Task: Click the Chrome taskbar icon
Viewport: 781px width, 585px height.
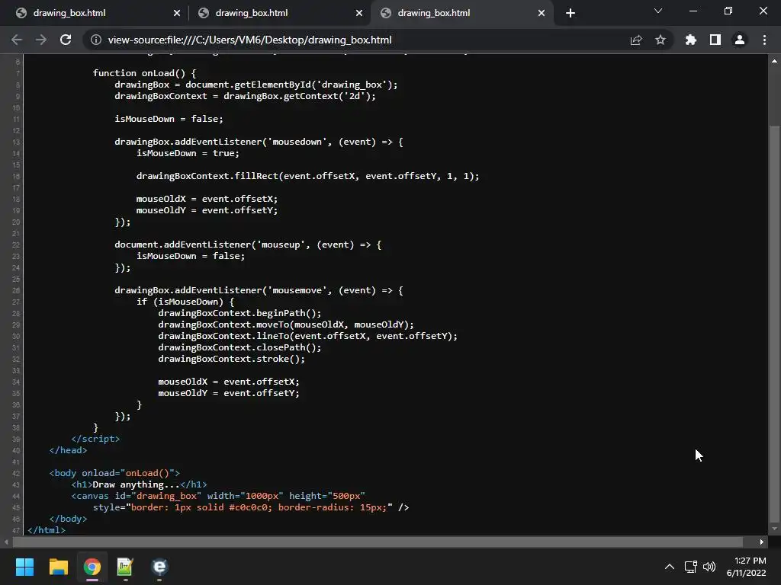Action: click(x=92, y=567)
